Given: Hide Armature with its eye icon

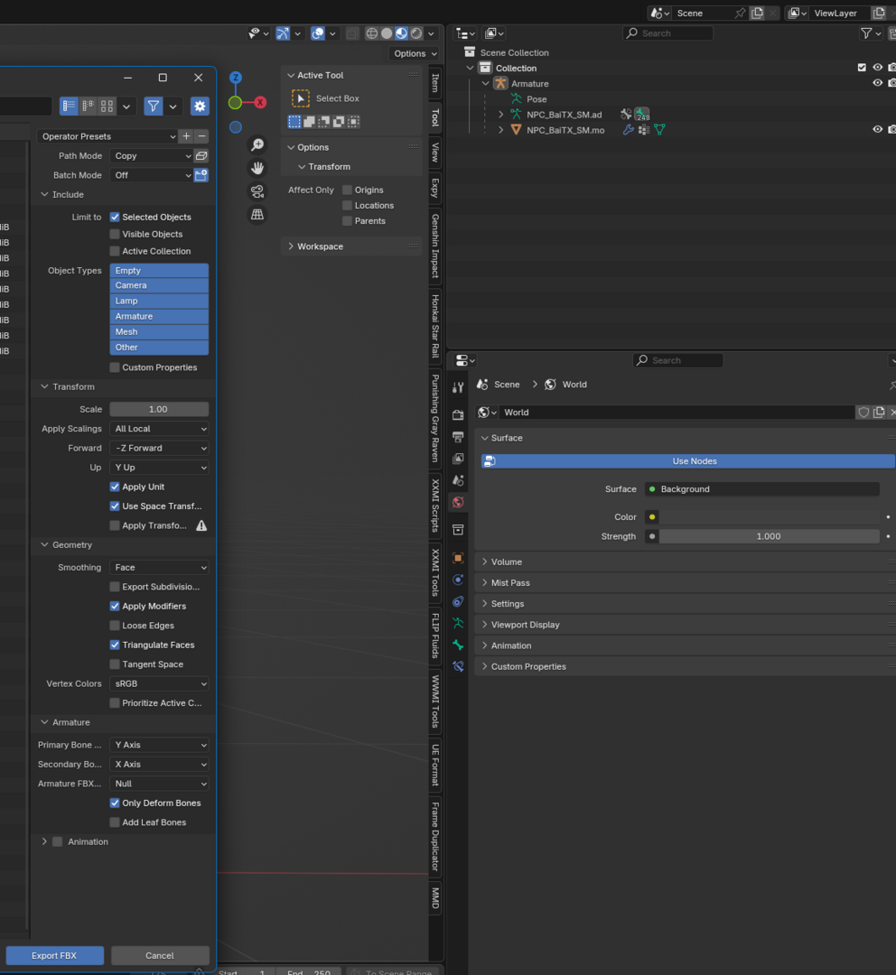Looking at the screenshot, I should coord(877,83).
